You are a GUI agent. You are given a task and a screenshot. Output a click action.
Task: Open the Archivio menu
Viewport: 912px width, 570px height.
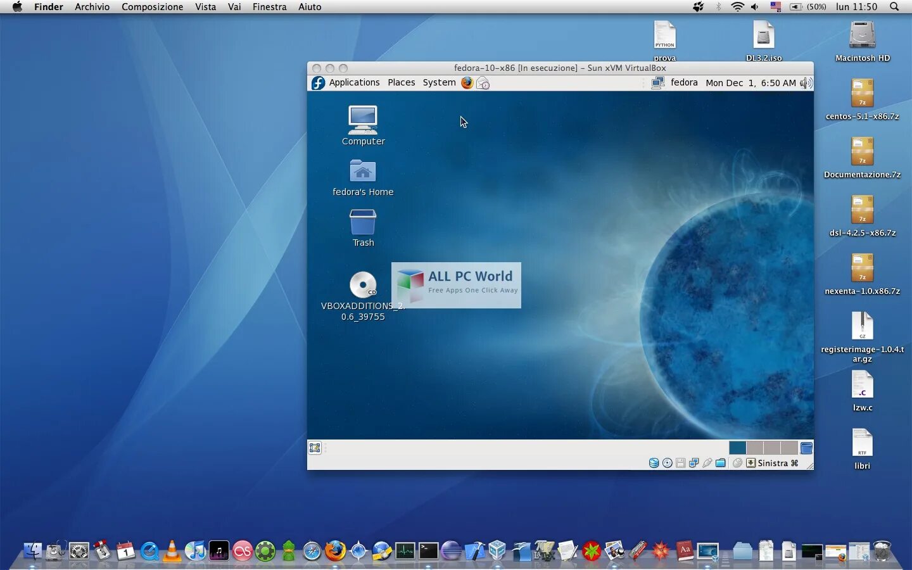click(x=92, y=7)
